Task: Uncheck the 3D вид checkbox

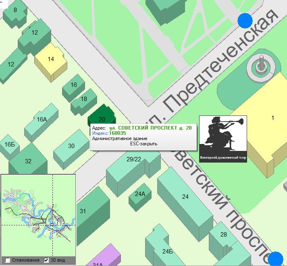Action: [46, 260]
